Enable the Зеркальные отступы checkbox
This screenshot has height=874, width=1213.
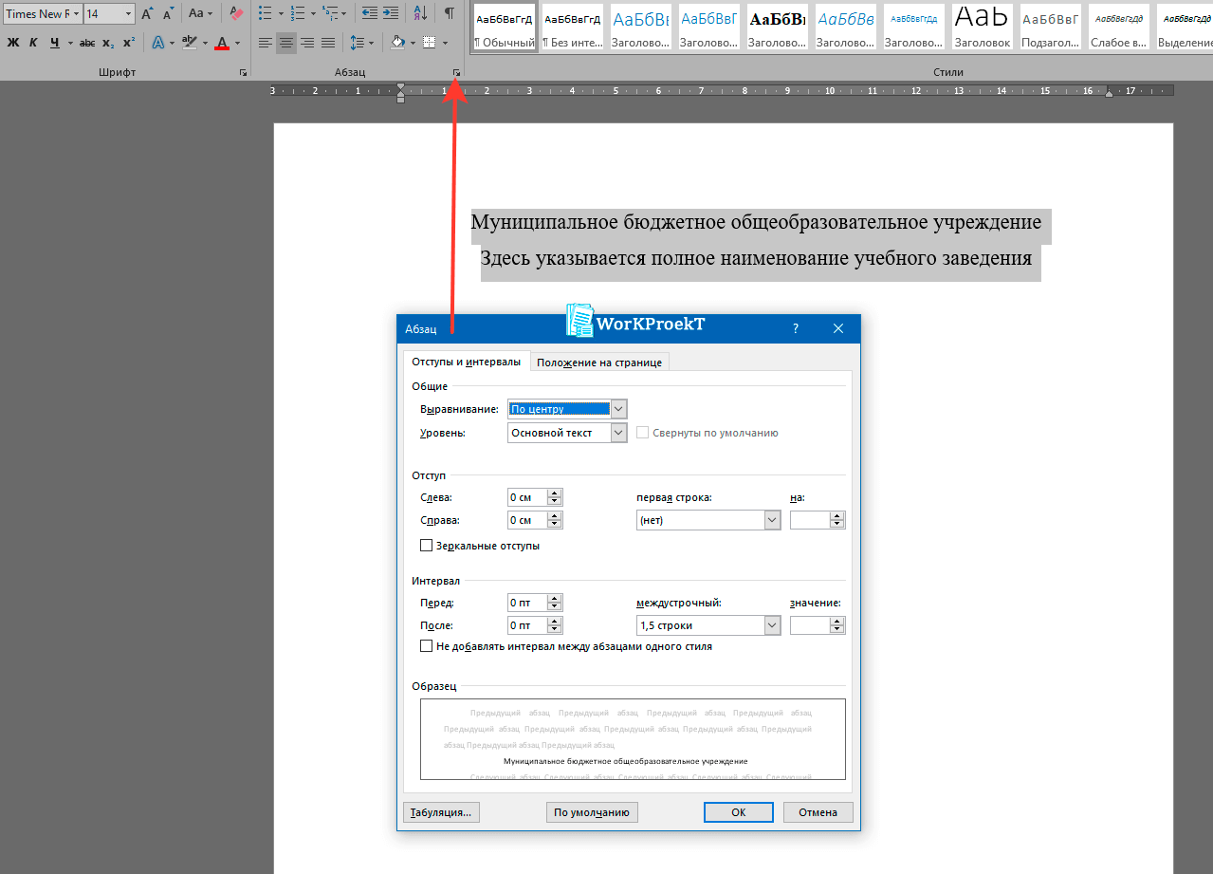427,546
